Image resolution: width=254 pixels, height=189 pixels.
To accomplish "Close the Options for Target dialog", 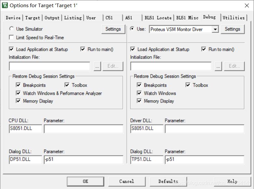I will (247, 6).
